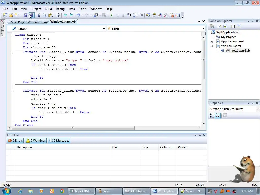
Task: Switch Properties to Alphabetical view
Action: click(x=218, y=116)
